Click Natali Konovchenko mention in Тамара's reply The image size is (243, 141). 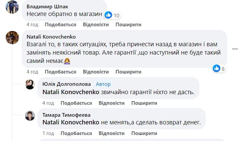pyautogui.click(x=71, y=122)
